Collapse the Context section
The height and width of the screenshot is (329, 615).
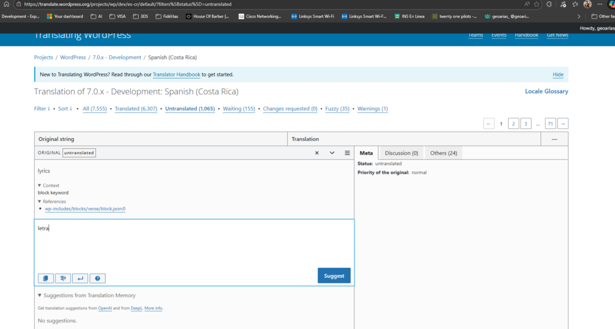49,186
